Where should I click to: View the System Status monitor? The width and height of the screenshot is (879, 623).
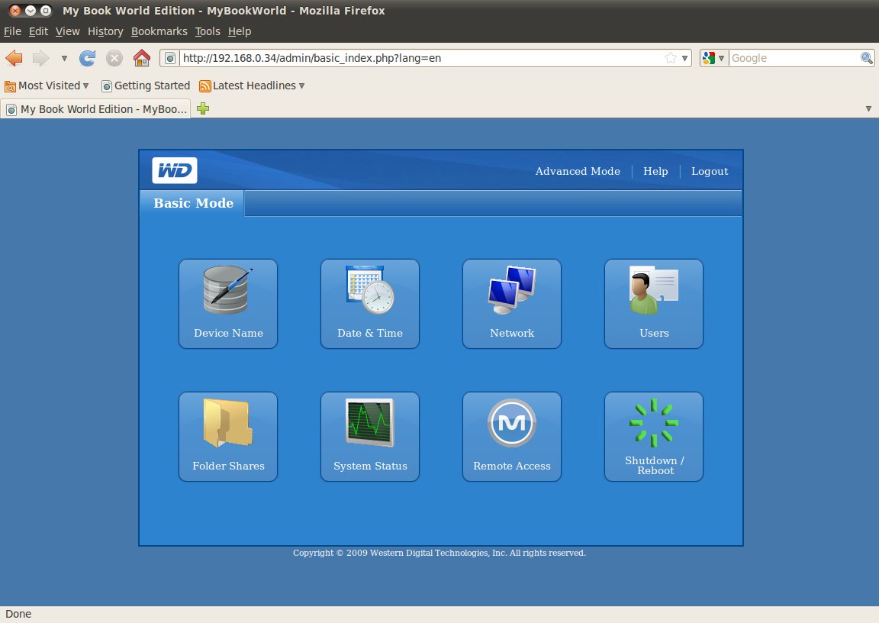click(x=369, y=436)
